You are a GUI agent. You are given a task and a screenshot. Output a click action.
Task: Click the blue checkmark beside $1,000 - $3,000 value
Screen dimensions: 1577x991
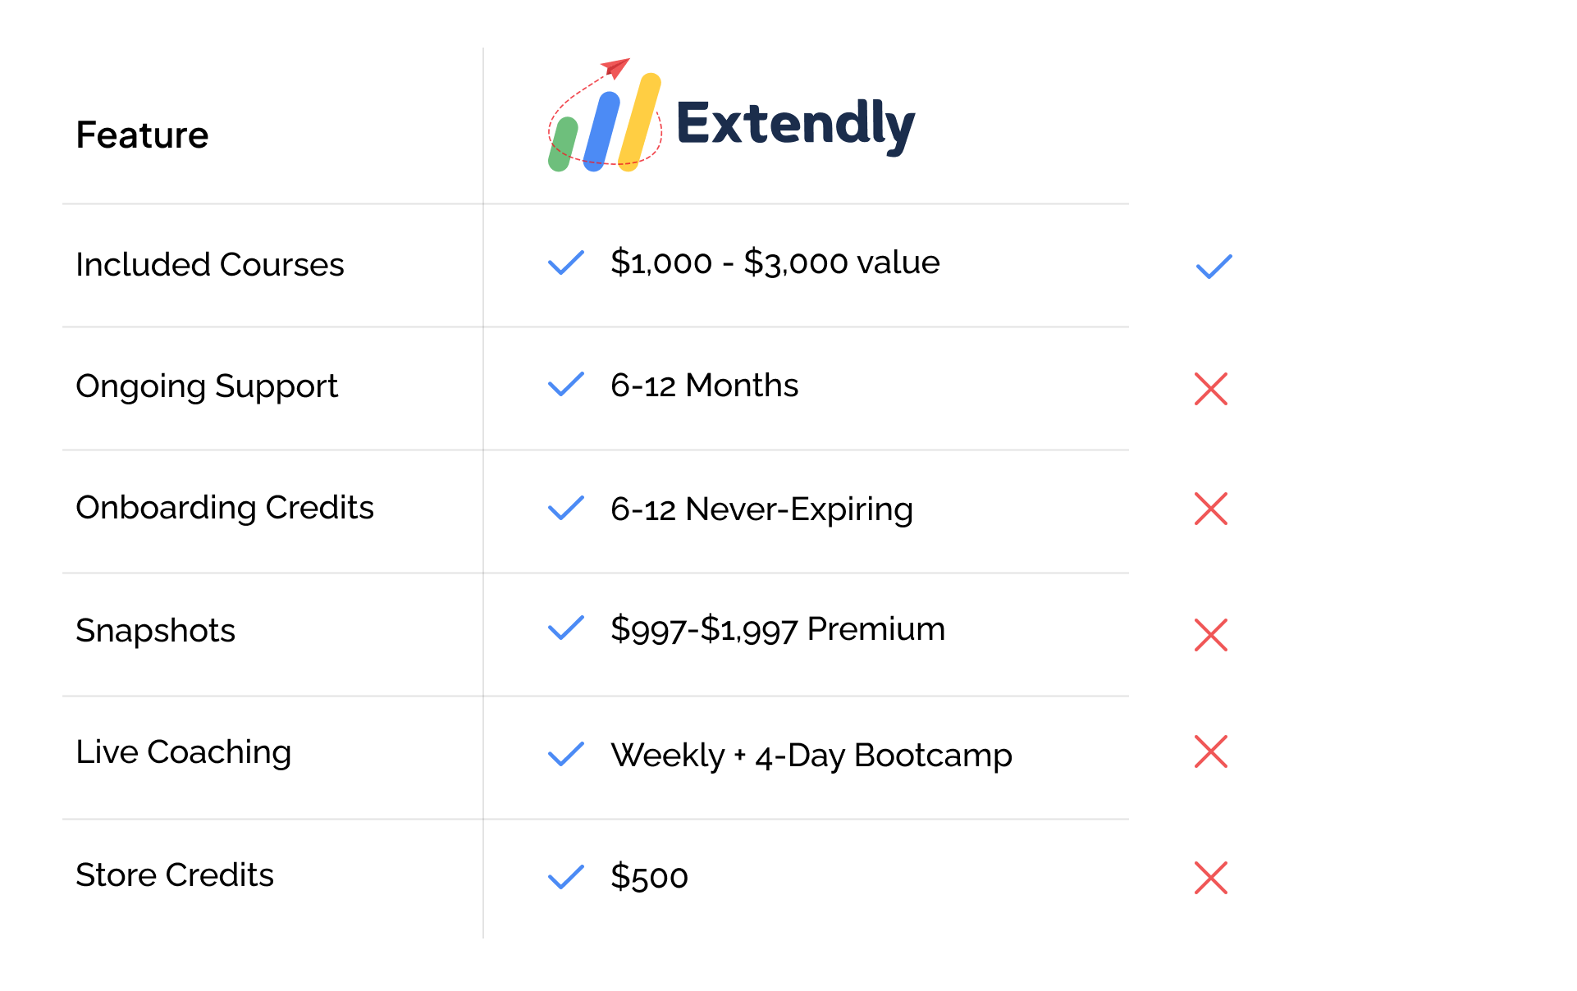click(x=565, y=263)
